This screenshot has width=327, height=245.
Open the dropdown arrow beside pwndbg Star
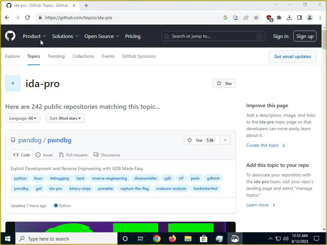click(x=225, y=140)
